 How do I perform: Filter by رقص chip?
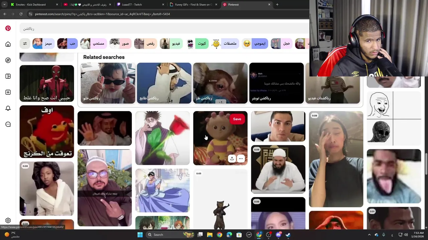pos(146,44)
